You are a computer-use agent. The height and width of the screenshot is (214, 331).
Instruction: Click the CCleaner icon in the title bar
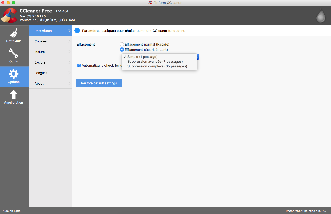coord(150,3)
